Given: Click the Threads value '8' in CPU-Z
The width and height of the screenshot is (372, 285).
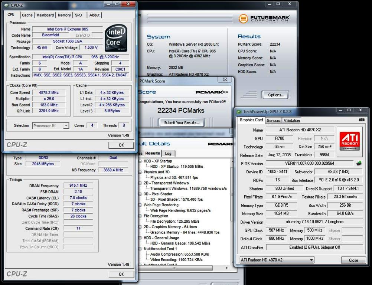Looking at the screenshot, I should (124, 125).
